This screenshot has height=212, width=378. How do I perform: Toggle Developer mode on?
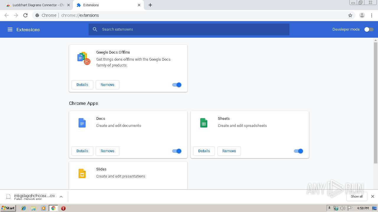(x=369, y=29)
